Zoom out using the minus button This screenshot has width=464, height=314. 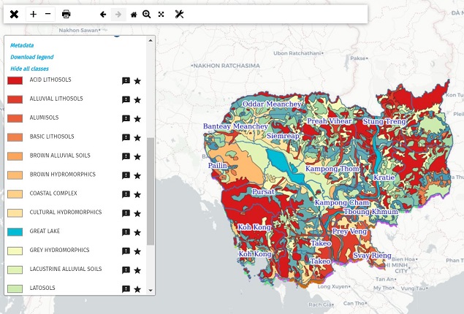tap(48, 14)
